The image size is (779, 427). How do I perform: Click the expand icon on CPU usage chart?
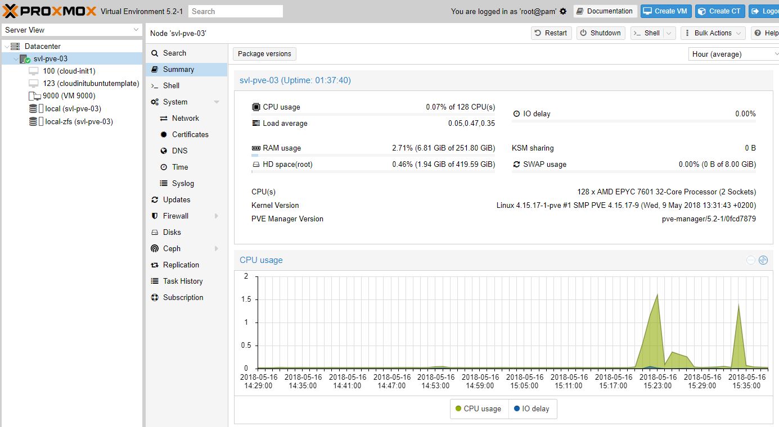pos(763,260)
